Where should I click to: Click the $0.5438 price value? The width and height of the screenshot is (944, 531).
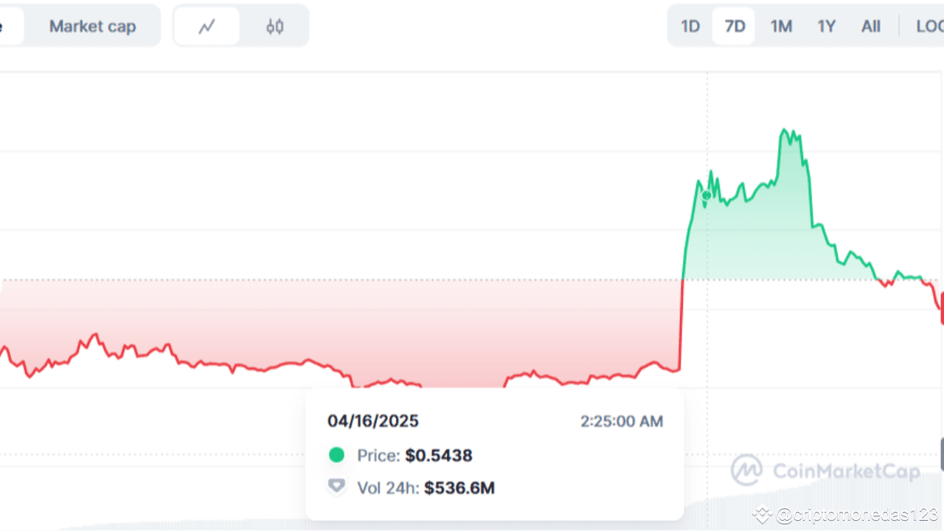point(439,455)
